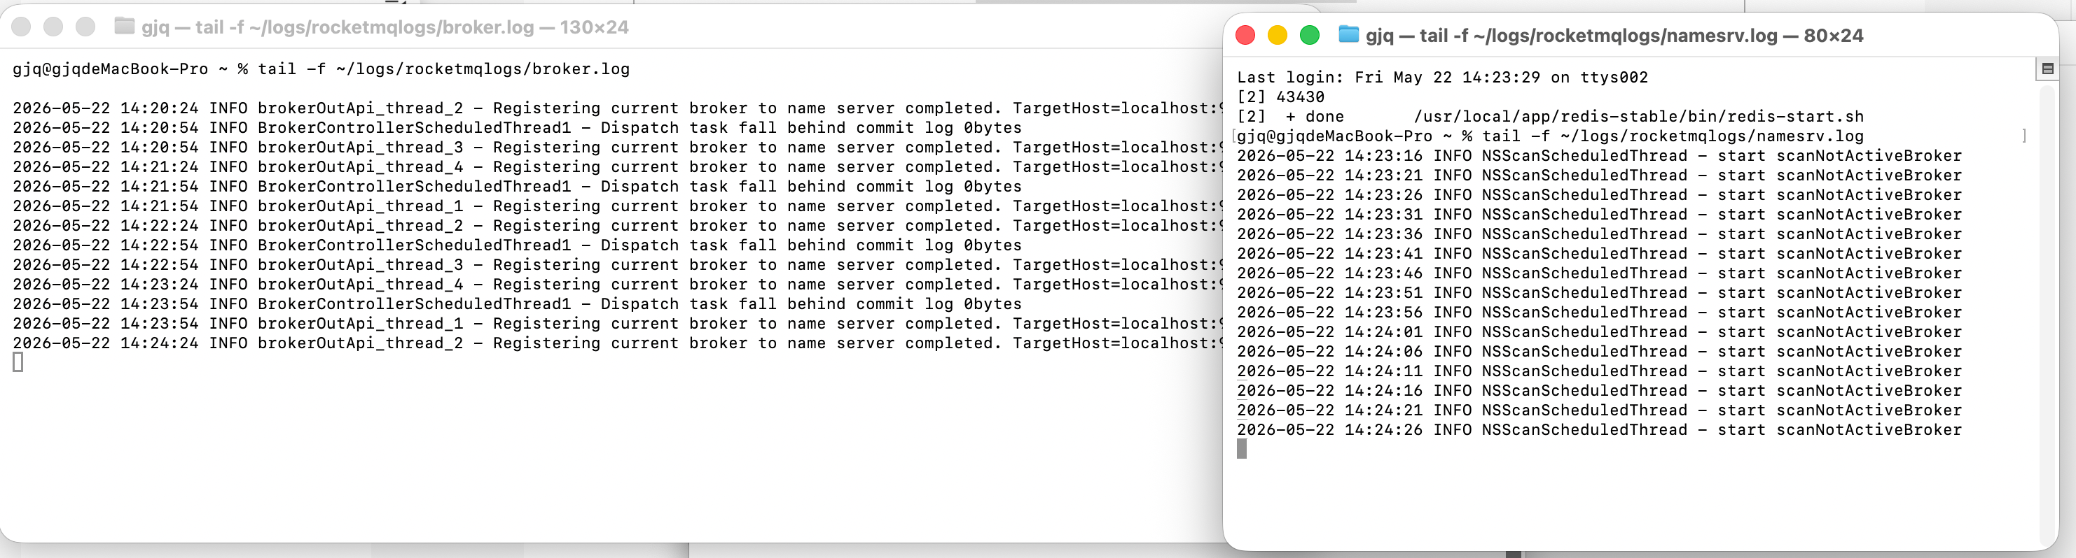Click the last broker log line at 14:24:24
The width and height of the screenshot is (2076, 558).
point(617,343)
